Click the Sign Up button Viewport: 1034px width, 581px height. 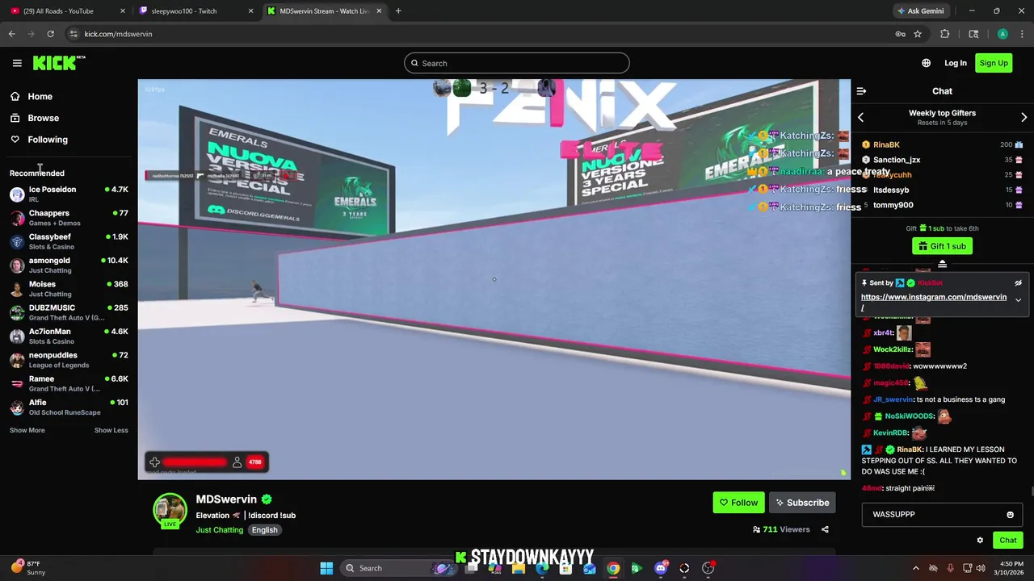pos(994,63)
